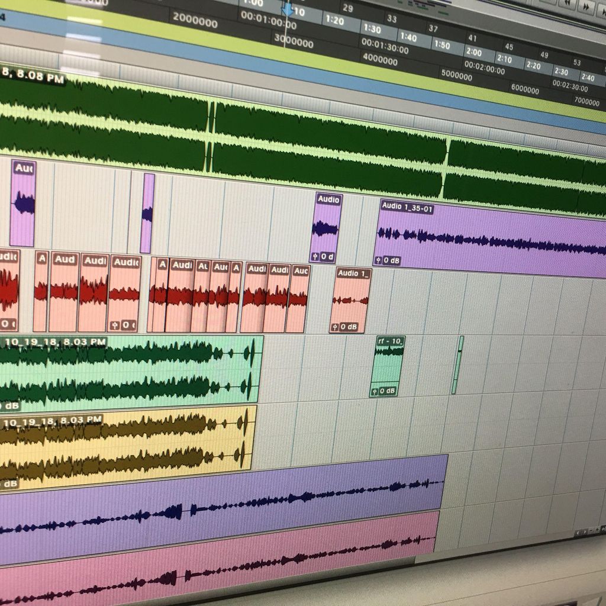Click sample position 6000000 on the ruler
Image resolution: width=606 pixels, height=606 pixels.
(x=525, y=89)
